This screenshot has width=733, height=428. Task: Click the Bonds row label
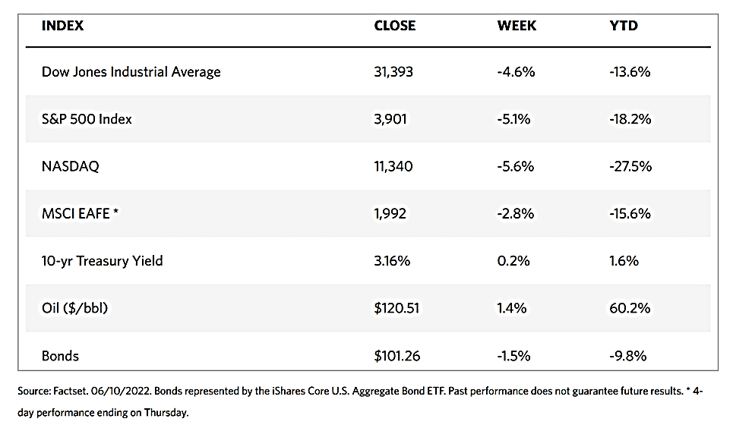61,355
